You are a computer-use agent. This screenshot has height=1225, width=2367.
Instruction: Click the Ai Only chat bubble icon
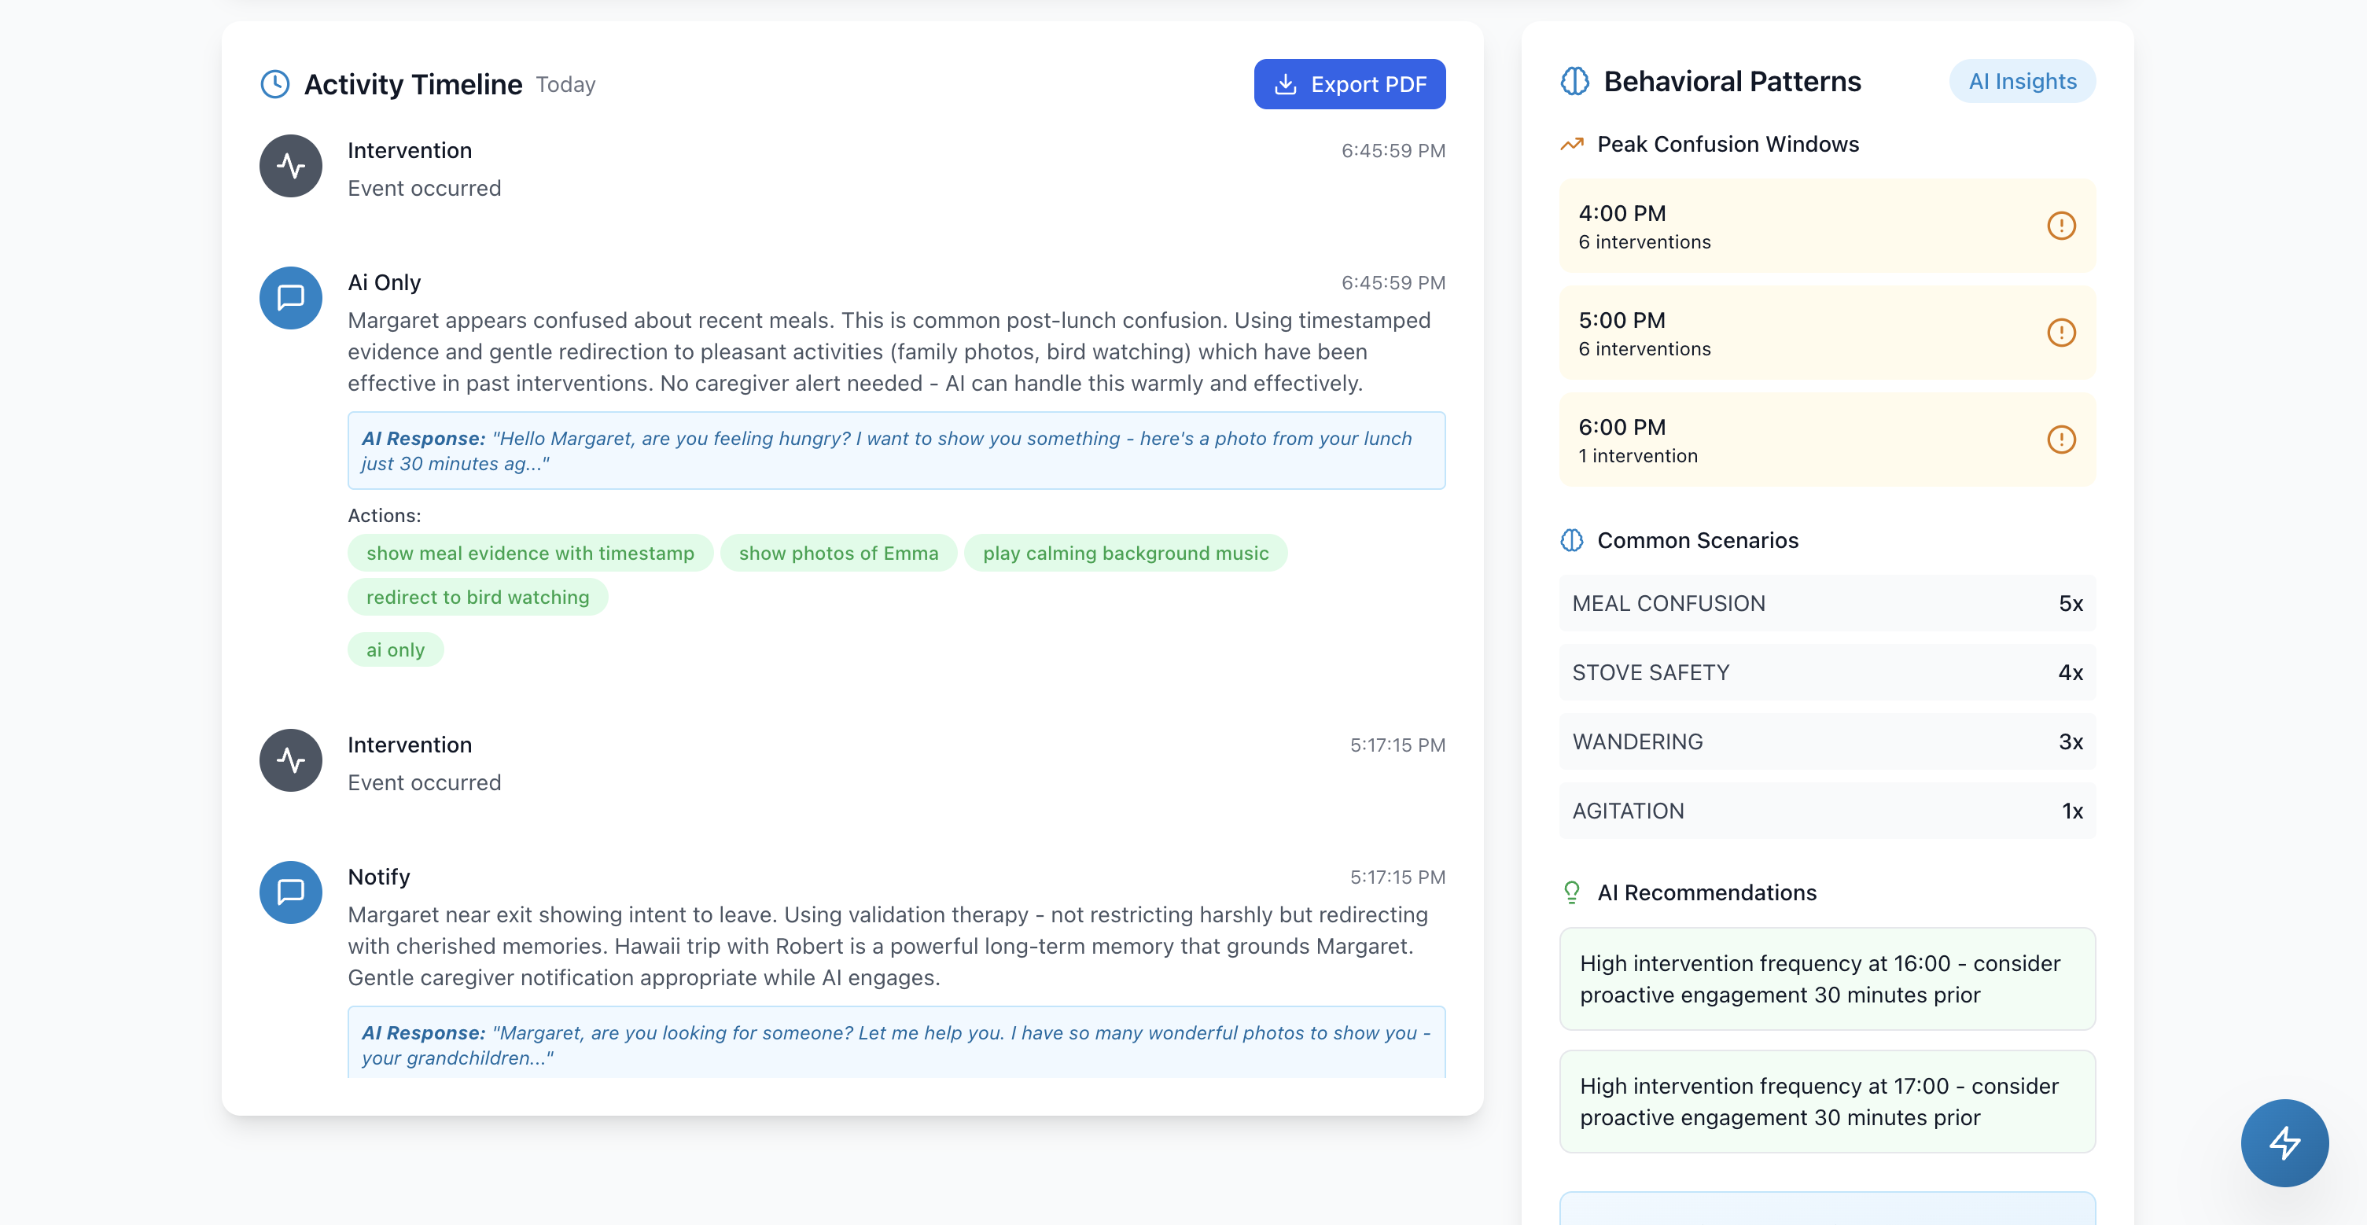(x=290, y=298)
